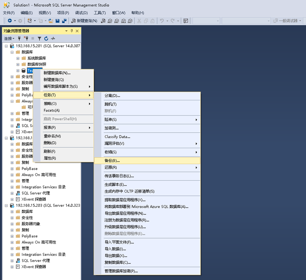Screen dimensions: 306x280
Task: Choose 重命名(M) from context menu
Action: tap(64, 136)
